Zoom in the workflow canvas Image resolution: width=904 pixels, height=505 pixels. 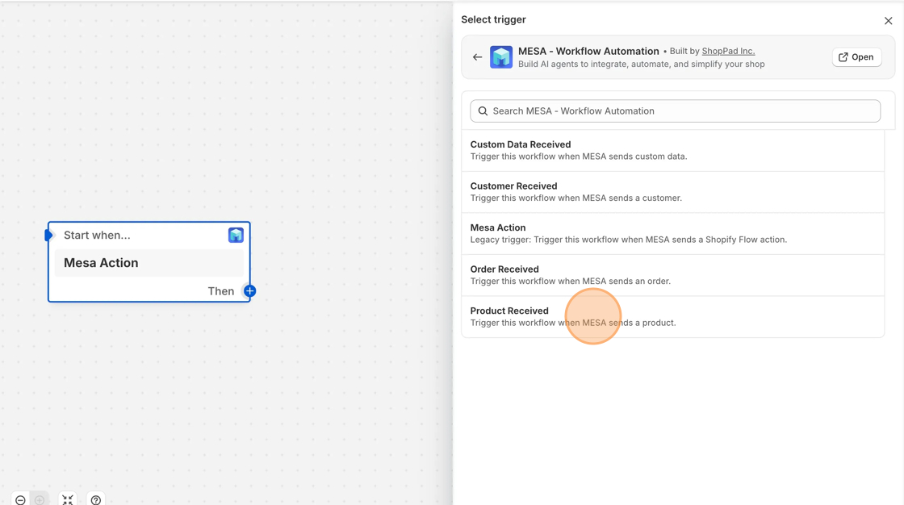click(x=40, y=500)
